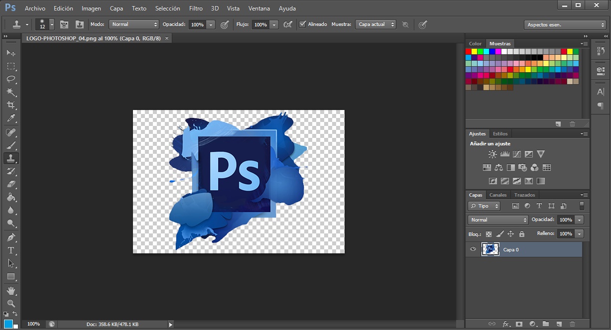Uncheck the Alineado checkbox
The height and width of the screenshot is (330, 611).
pyautogui.click(x=302, y=24)
